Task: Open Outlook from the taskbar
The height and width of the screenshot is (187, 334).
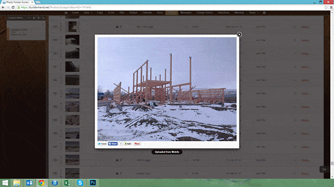Action: click(29, 183)
